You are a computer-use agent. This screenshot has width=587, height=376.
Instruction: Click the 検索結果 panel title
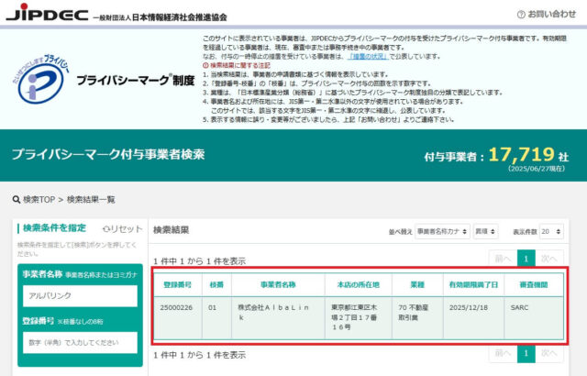(x=172, y=229)
